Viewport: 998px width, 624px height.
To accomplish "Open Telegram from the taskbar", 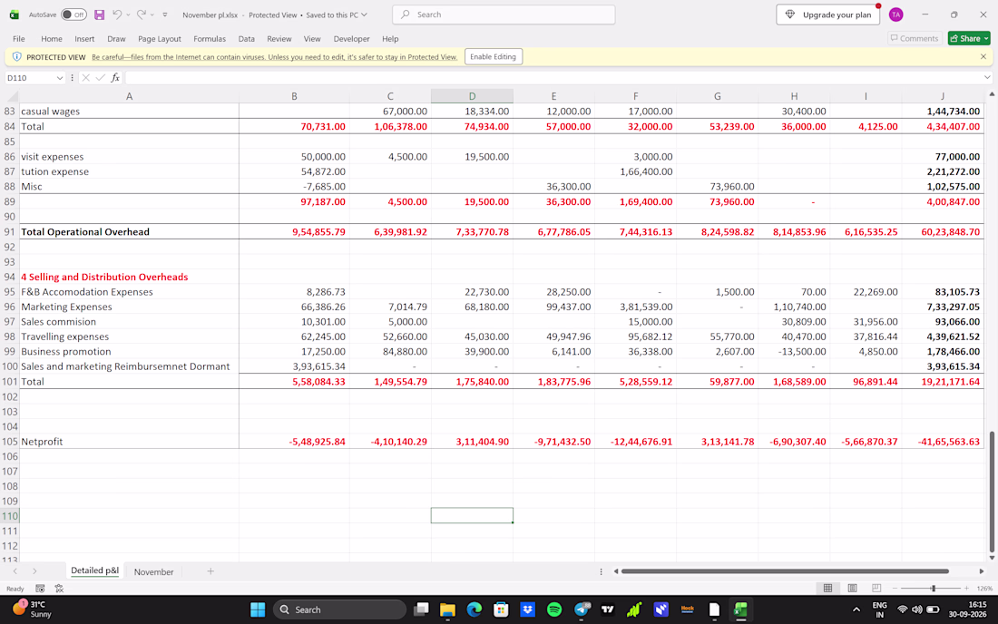I will tap(582, 609).
